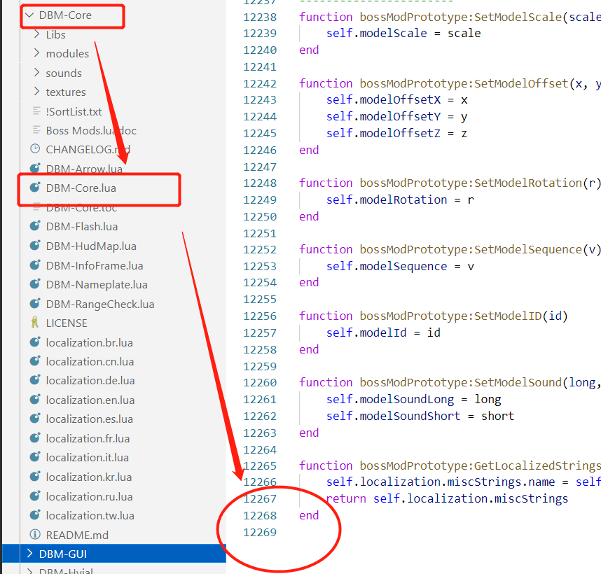Open the textures folder

pyautogui.click(x=66, y=92)
